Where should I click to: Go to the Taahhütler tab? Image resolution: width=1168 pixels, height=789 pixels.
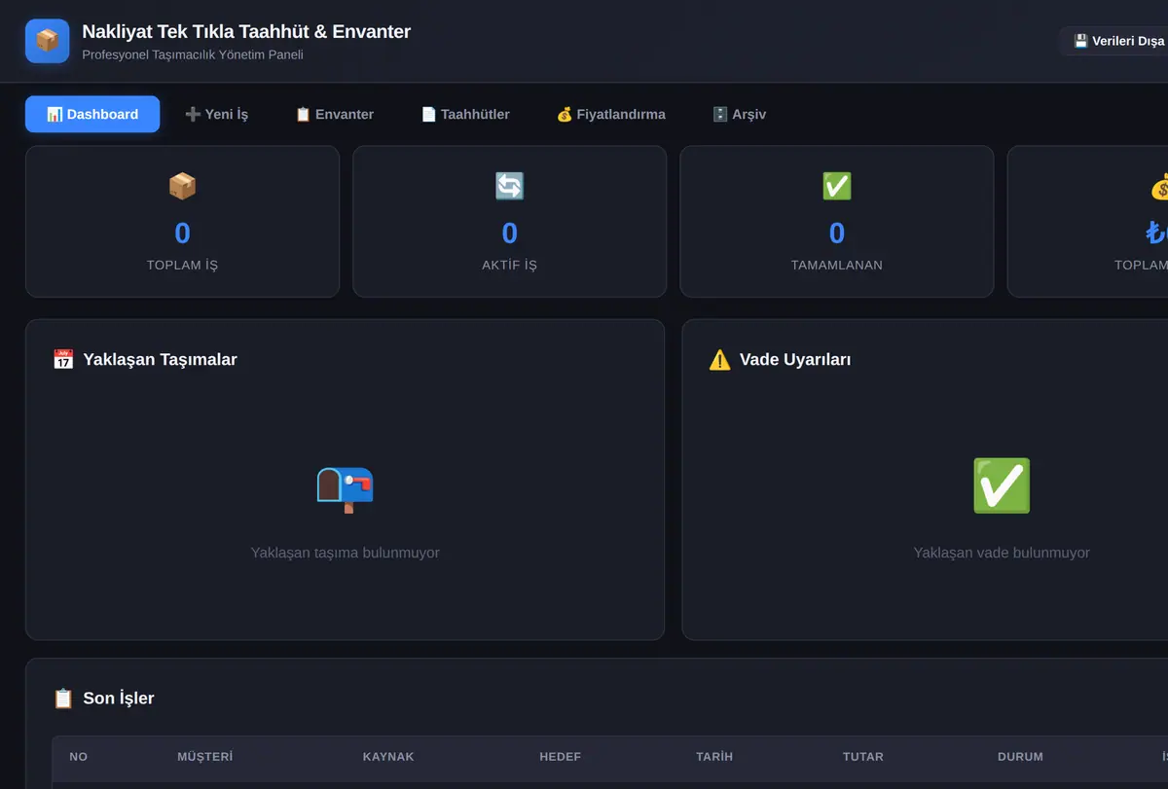tap(465, 114)
